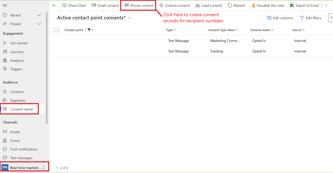Click the Edit filters button
333x173 pixels.
pyautogui.click(x=310, y=18)
